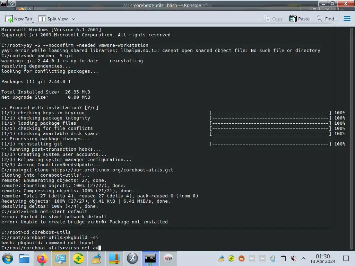Toggle the pin on-all-desktops title bar button
This screenshot has height=266, width=355.
[12, 3]
